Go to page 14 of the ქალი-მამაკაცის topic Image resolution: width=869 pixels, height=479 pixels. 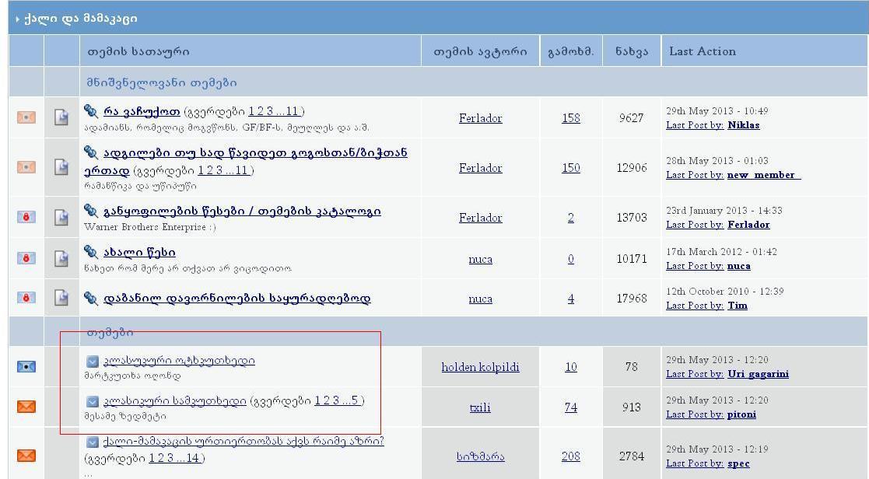click(x=192, y=458)
